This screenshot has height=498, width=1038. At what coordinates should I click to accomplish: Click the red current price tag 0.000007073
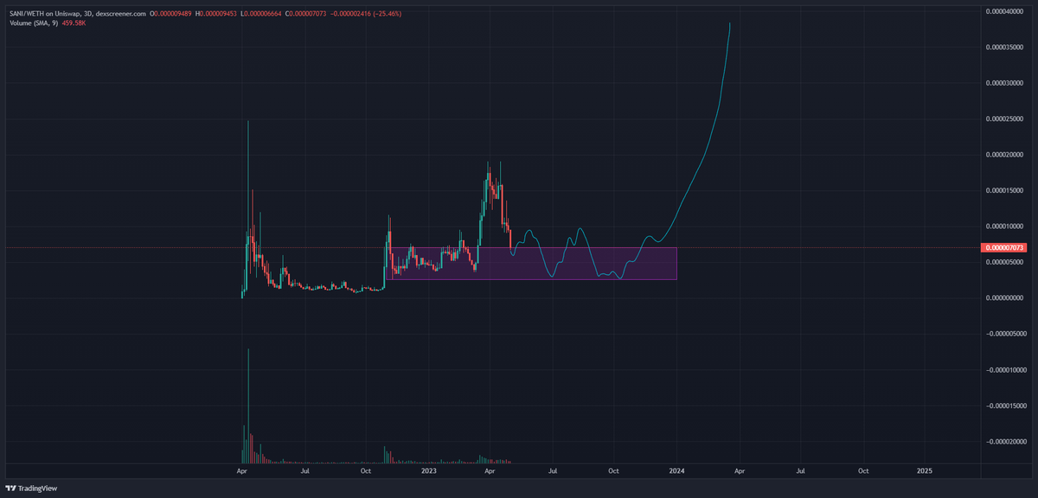1005,247
